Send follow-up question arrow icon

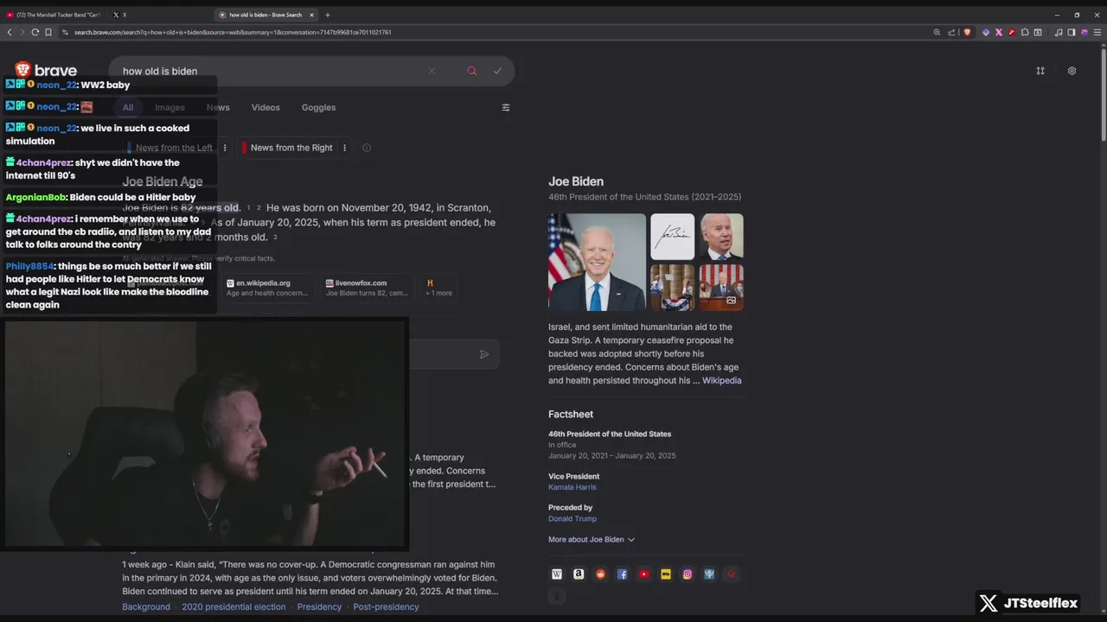[x=484, y=354]
